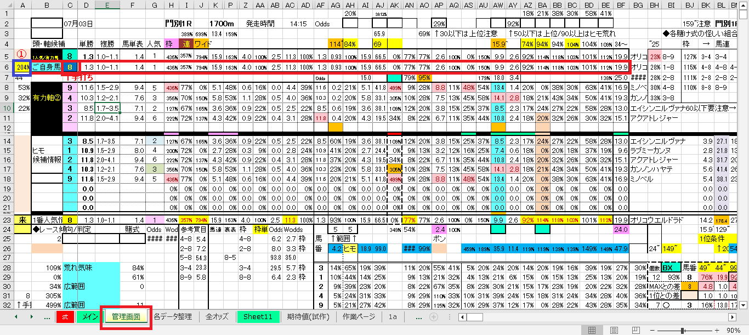Image resolution: width=749 pixels, height=335 pixels.
Task: Select column E header
Action: tap(106, 5)
